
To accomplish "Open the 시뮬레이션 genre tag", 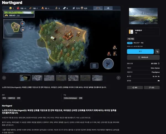I will (11, 98).
